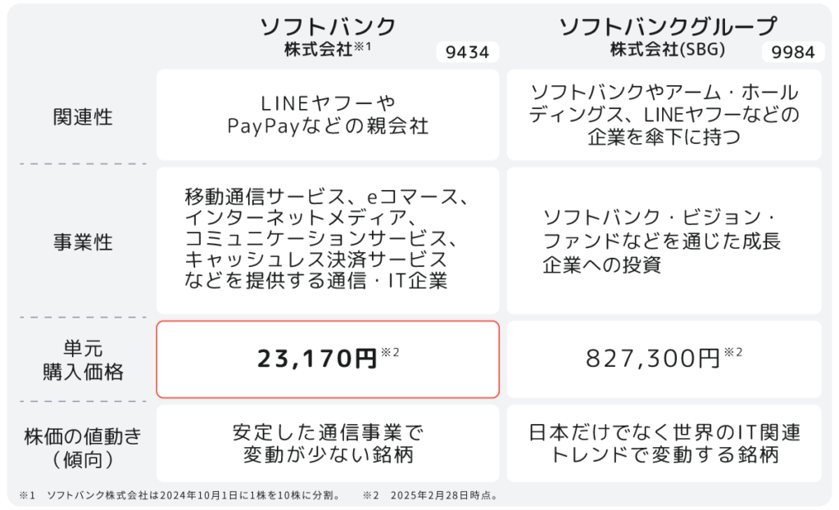Select the 9434 stock code badge

click(x=467, y=52)
